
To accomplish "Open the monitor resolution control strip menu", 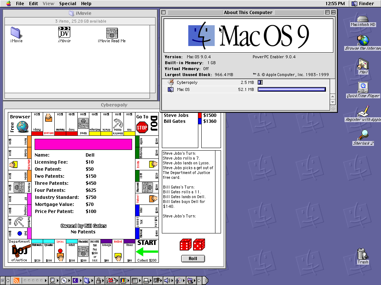I will click(x=136, y=281).
